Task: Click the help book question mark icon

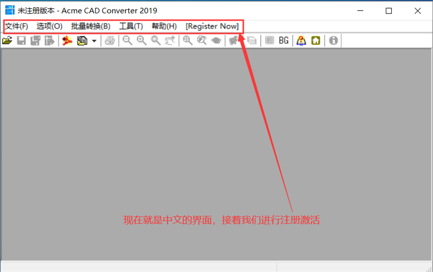Action: tap(301, 40)
